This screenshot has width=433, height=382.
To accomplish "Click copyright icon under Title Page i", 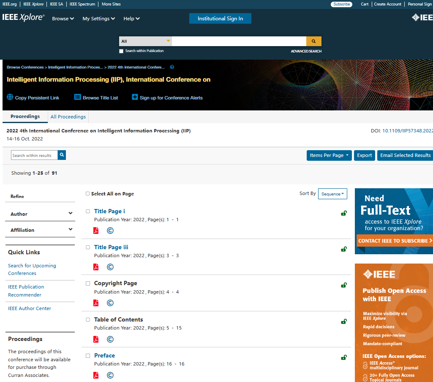I will coord(110,231).
